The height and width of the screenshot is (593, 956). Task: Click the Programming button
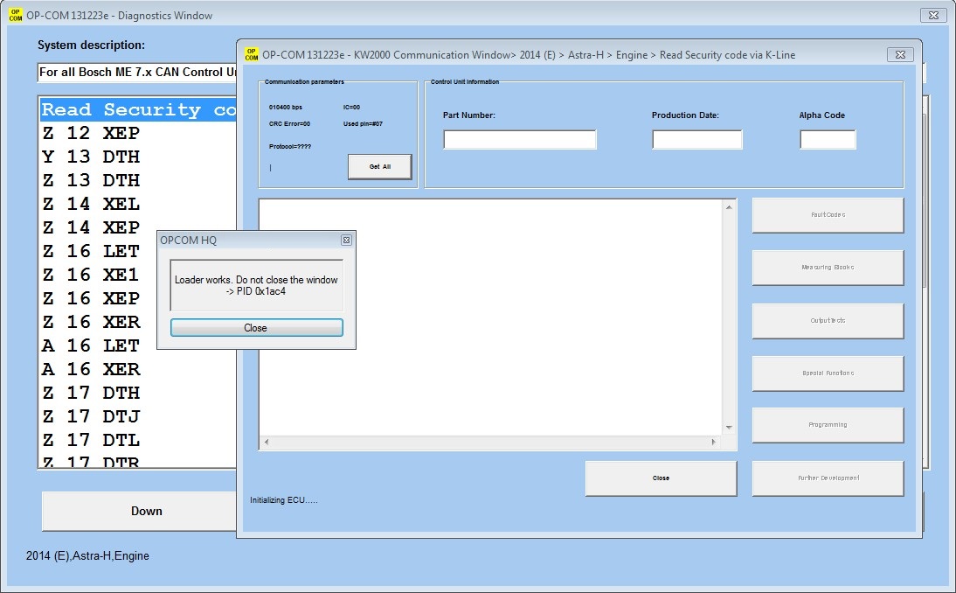[828, 424]
